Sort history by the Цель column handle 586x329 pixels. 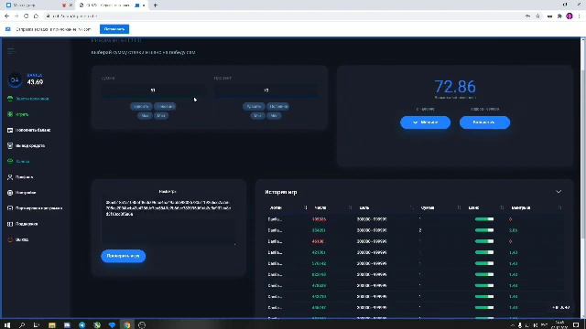click(x=412, y=207)
